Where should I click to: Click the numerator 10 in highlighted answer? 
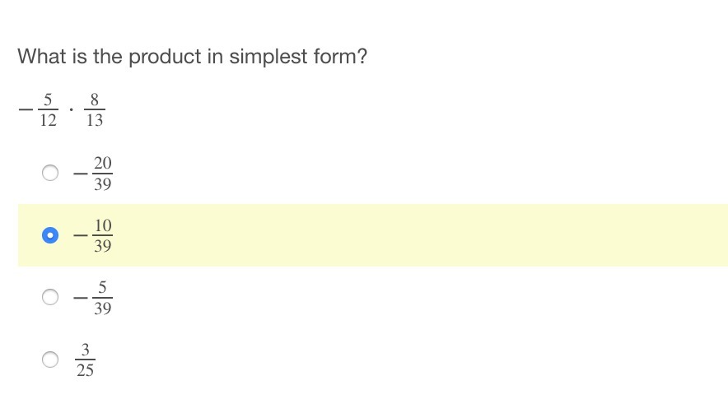point(103,225)
